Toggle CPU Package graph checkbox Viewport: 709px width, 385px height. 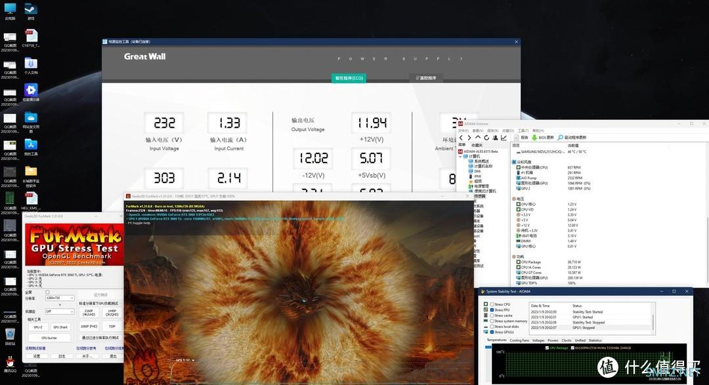[x=547, y=348]
